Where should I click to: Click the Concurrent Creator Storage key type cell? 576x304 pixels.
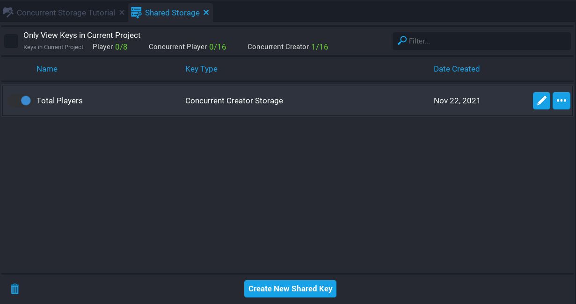(234, 101)
